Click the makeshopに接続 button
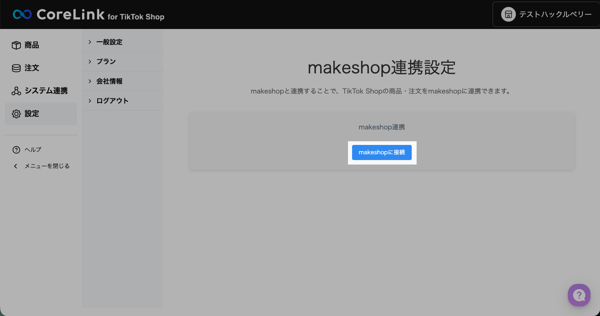The height and width of the screenshot is (316, 600). pyautogui.click(x=382, y=152)
